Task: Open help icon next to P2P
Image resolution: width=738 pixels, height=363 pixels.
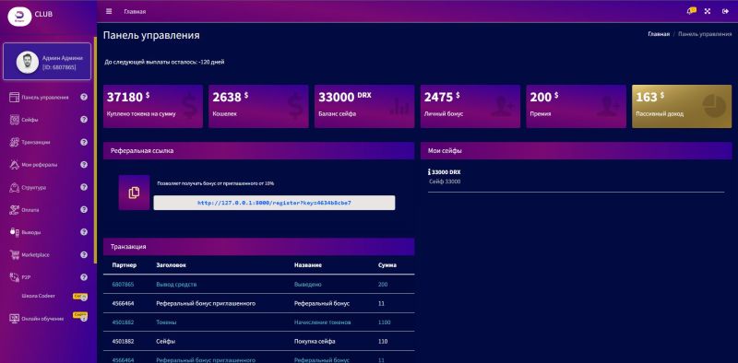Action: 84,277
